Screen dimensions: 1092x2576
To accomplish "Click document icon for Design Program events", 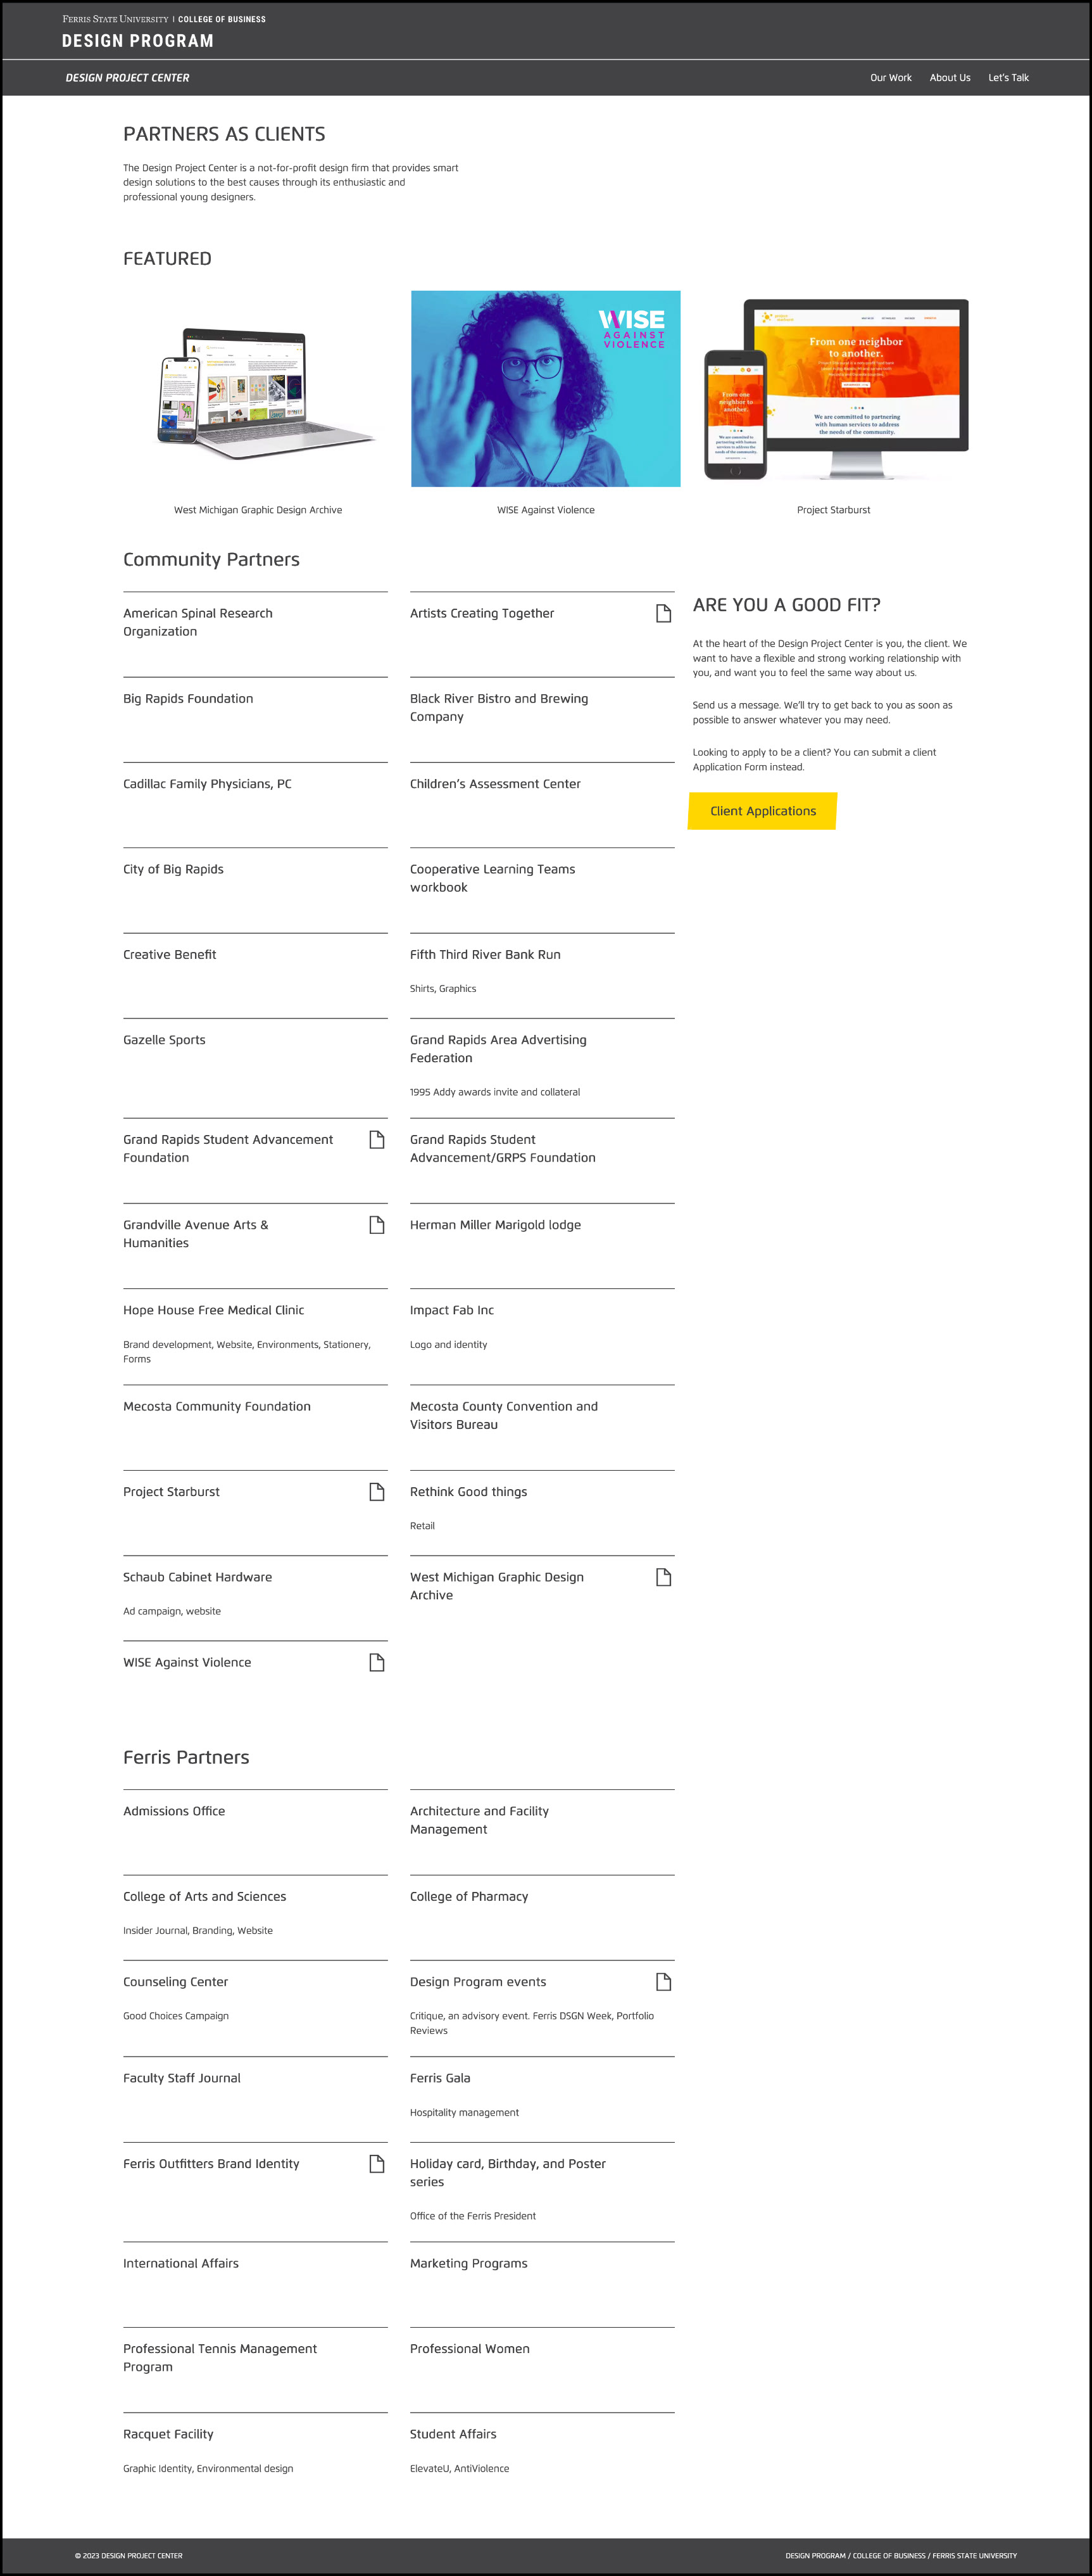I will [663, 1981].
